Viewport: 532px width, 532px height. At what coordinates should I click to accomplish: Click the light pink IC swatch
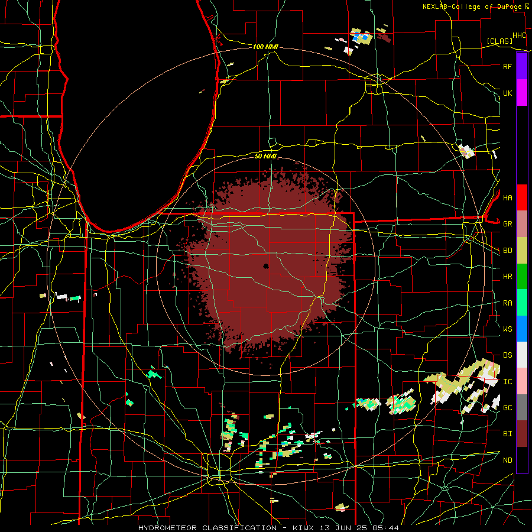coord(522,381)
